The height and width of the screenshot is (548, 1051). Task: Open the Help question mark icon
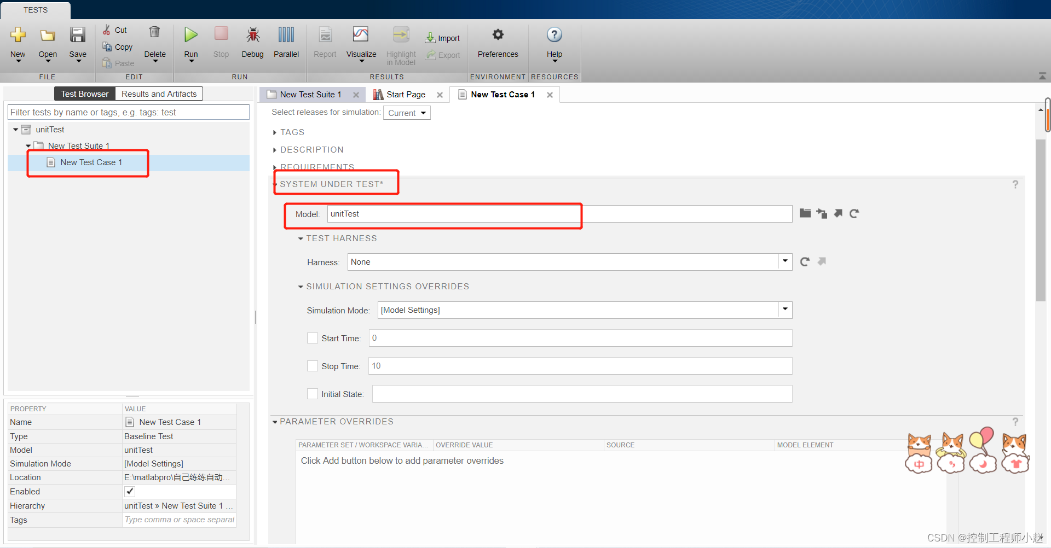click(555, 35)
